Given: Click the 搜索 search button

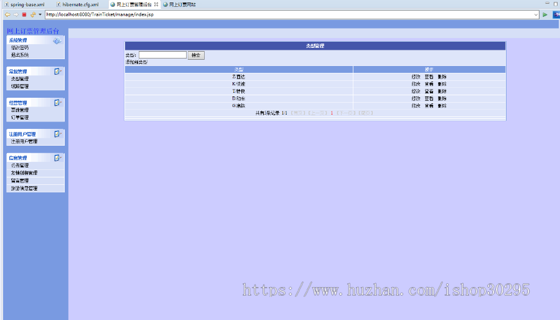Looking at the screenshot, I should 196,55.
